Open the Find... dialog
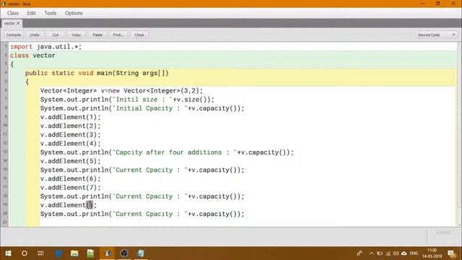 118,35
